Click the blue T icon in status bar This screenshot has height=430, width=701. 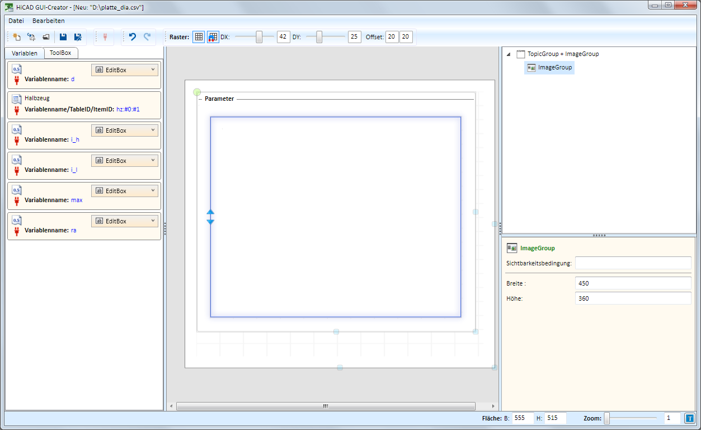689,418
